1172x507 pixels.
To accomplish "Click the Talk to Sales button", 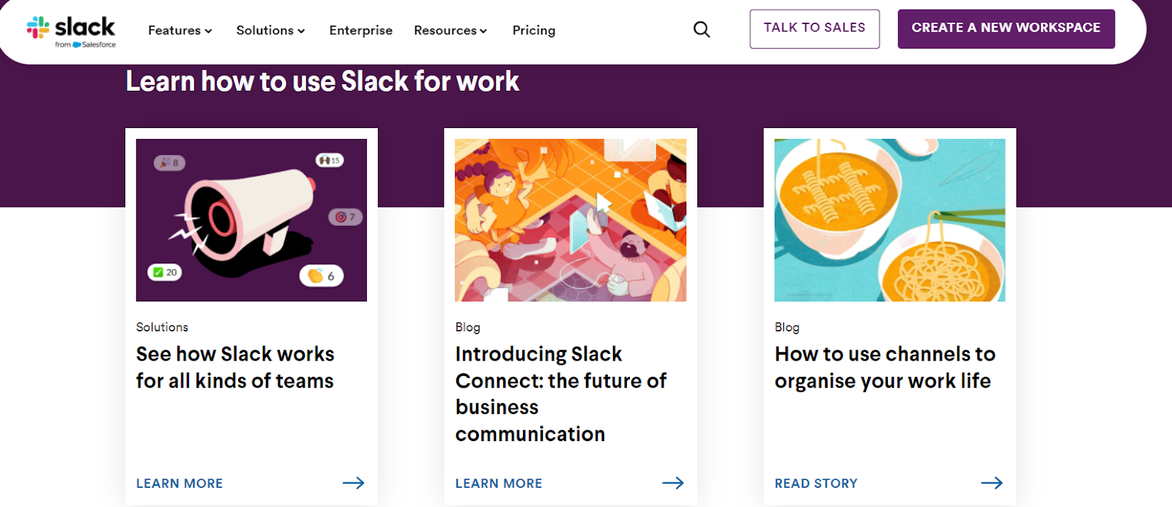I will (x=815, y=29).
